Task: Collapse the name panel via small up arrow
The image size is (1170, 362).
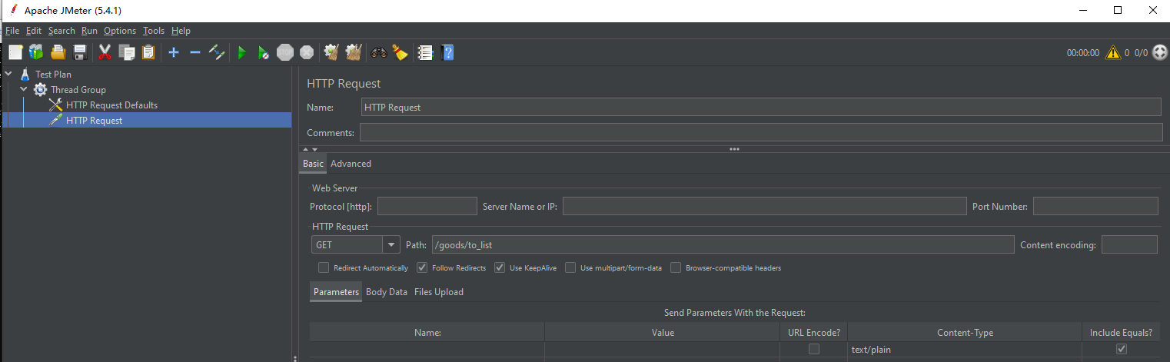Action: pyautogui.click(x=305, y=149)
